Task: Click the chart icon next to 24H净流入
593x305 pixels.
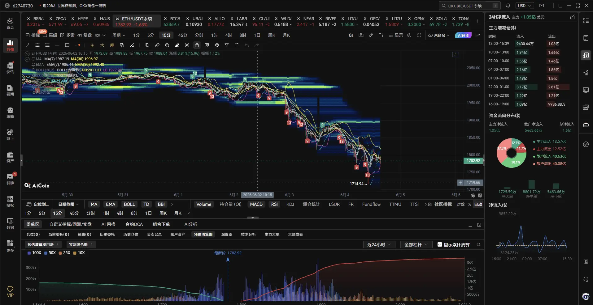Action: pos(573,17)
